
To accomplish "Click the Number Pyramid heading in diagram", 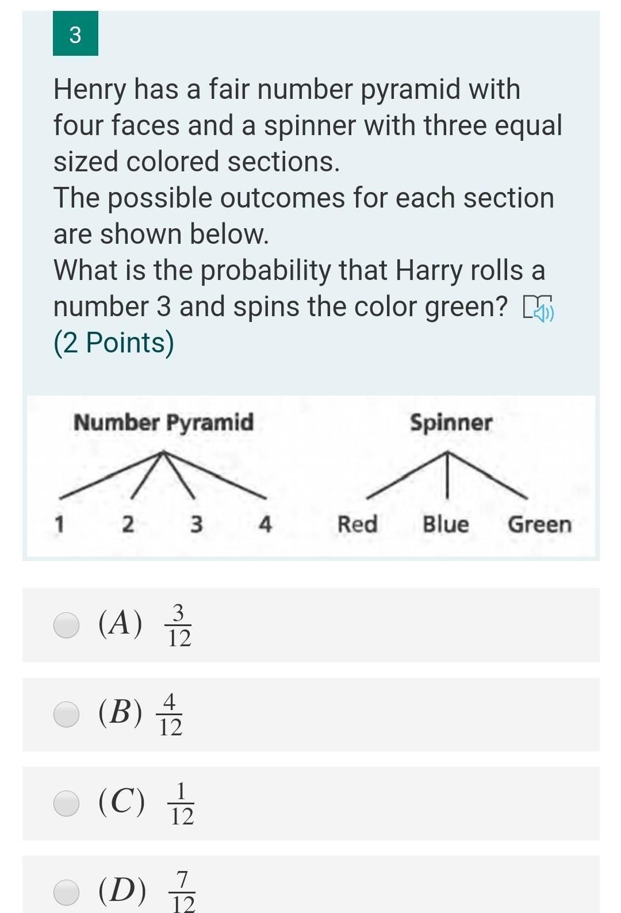I will click(x=163, y=423).
